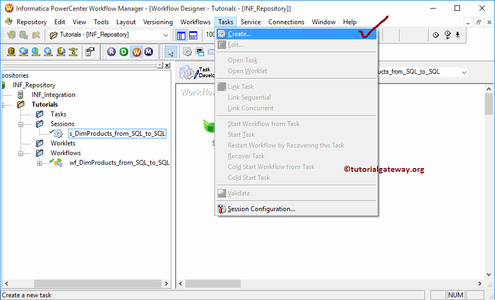Choose Session Configuration... menu entry
Image resolution: width=495 pixels, height=300 pixels.
(296, 209)
